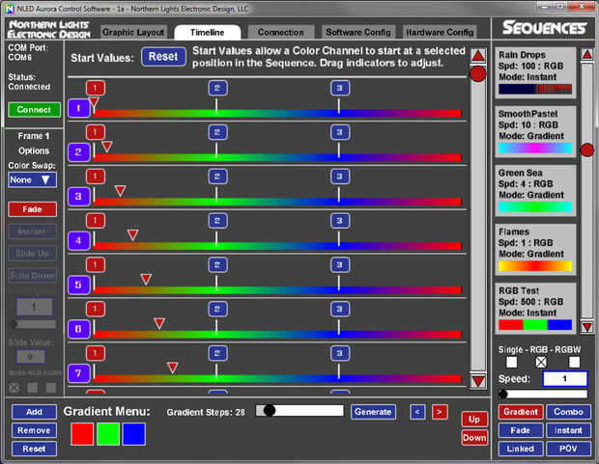Select channel 7 purple number button
This screenshot has width=599, height=464.
click(78, 373)
